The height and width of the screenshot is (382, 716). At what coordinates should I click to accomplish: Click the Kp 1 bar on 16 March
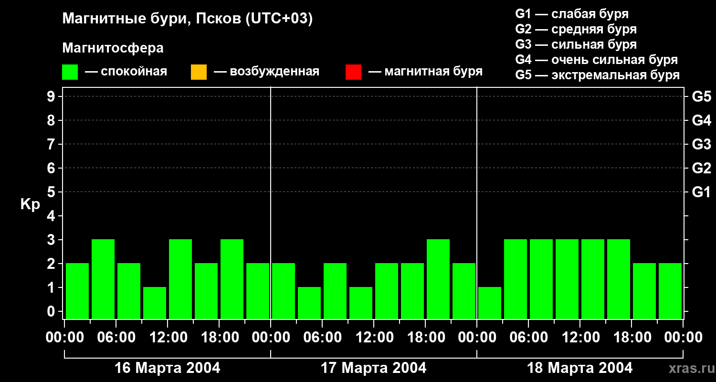coord(155,303)
